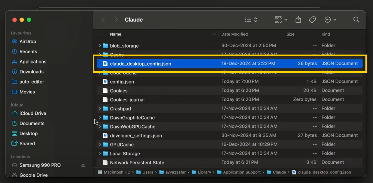Select the Crashpad folder icon
This screenshot has height=183, width=373.
click(x=105, y=108)
